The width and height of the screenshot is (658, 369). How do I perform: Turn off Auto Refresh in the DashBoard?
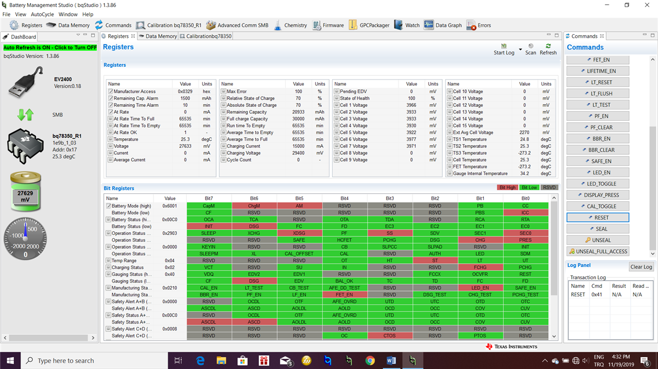coord(50,48)
